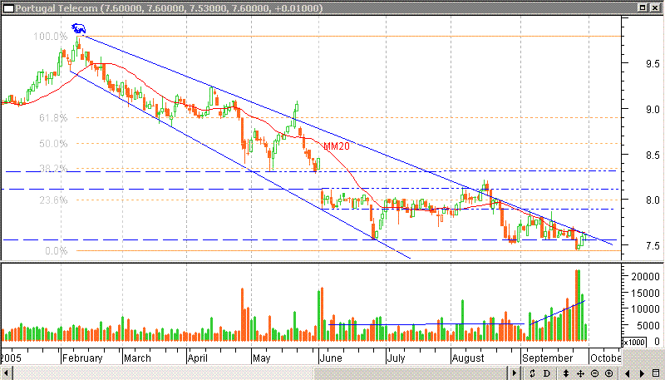
Task: Open the chart properties list icon
Action: [x=656, y=373]
